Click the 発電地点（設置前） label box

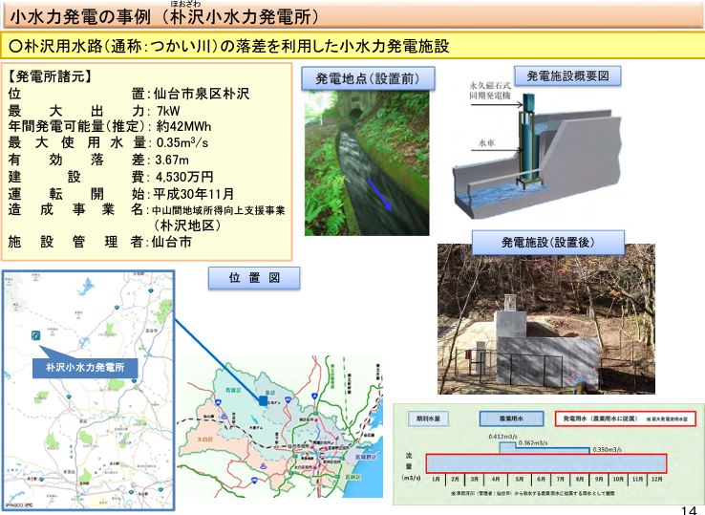pyautogui.click(x=368, y=78)
